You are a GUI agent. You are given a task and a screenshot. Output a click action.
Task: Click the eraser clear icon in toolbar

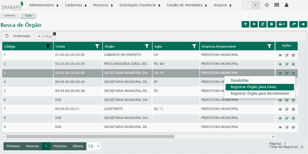tap(294, 24)
